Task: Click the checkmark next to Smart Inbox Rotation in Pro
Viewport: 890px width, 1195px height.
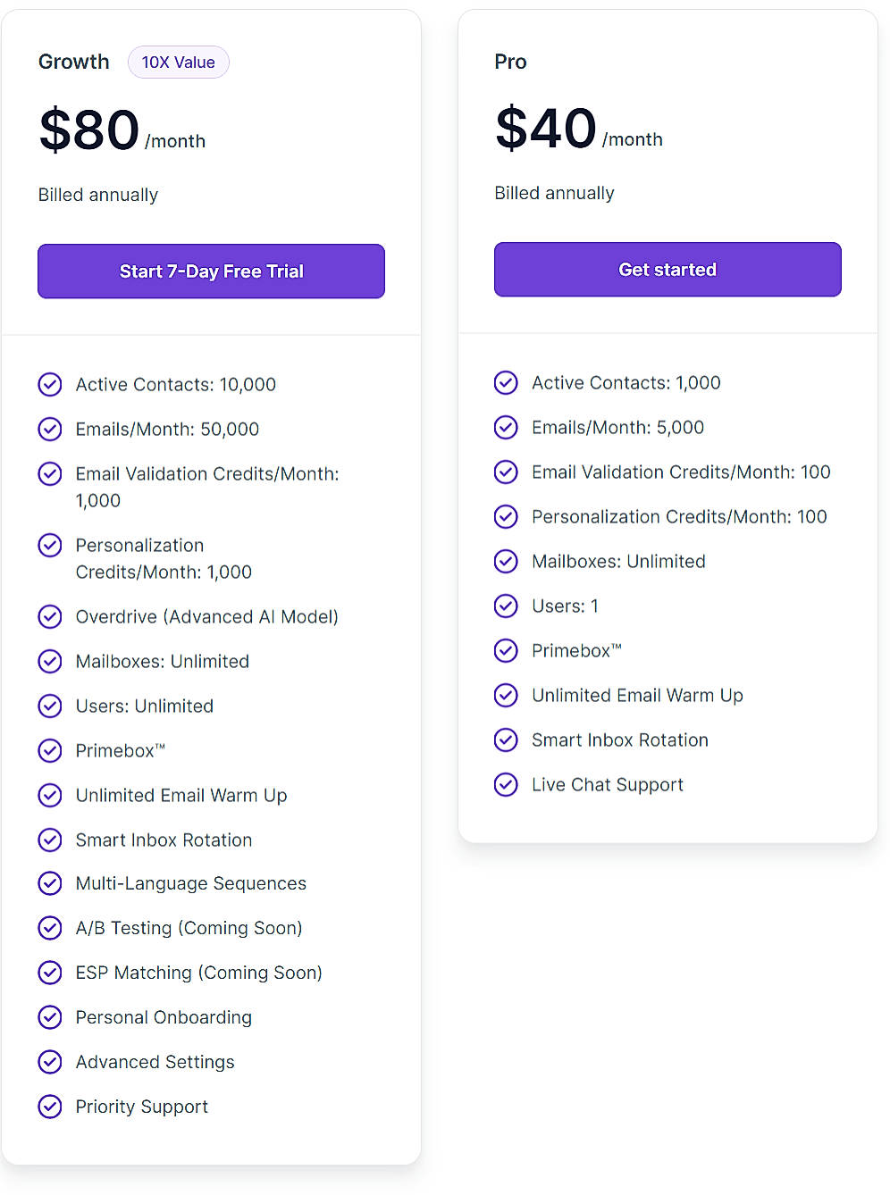Action: [x=506, y=740]
